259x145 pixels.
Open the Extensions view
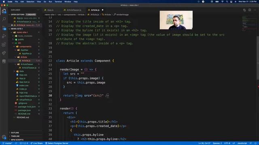[x=4, y=45]
